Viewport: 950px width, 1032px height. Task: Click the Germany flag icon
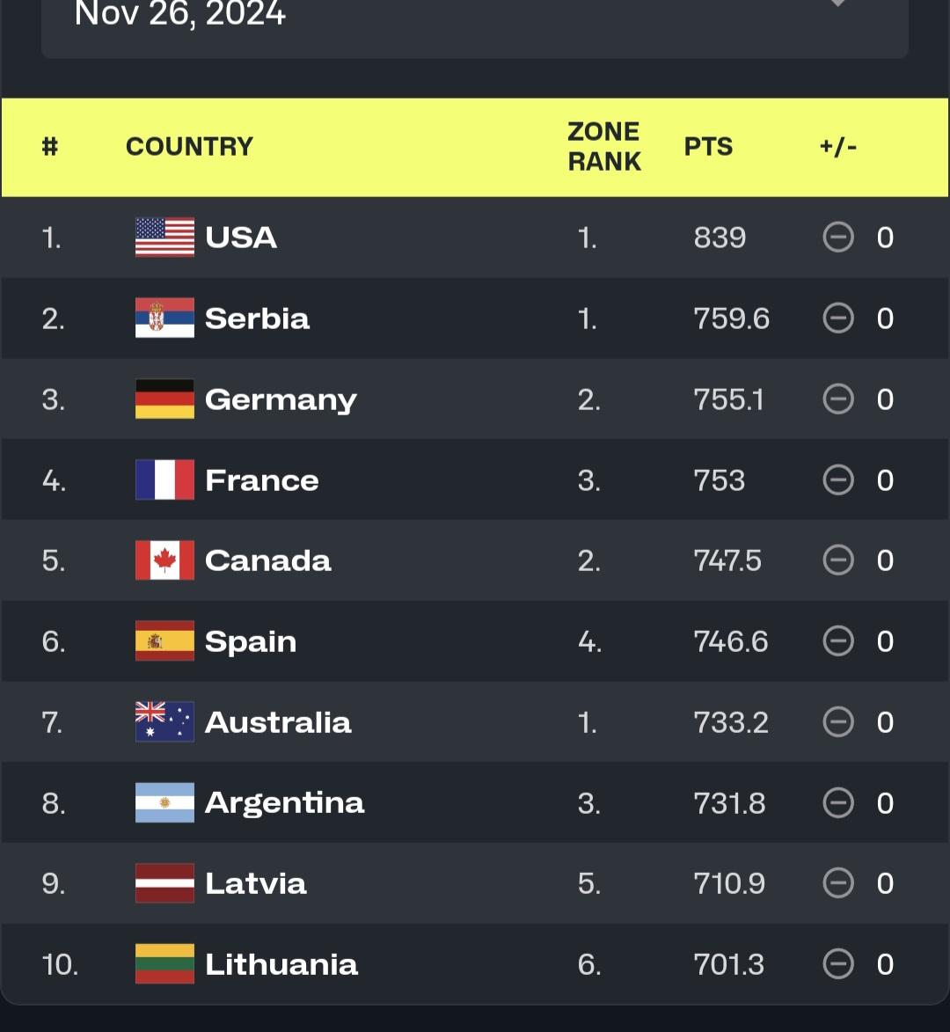(x=164, y=399)
